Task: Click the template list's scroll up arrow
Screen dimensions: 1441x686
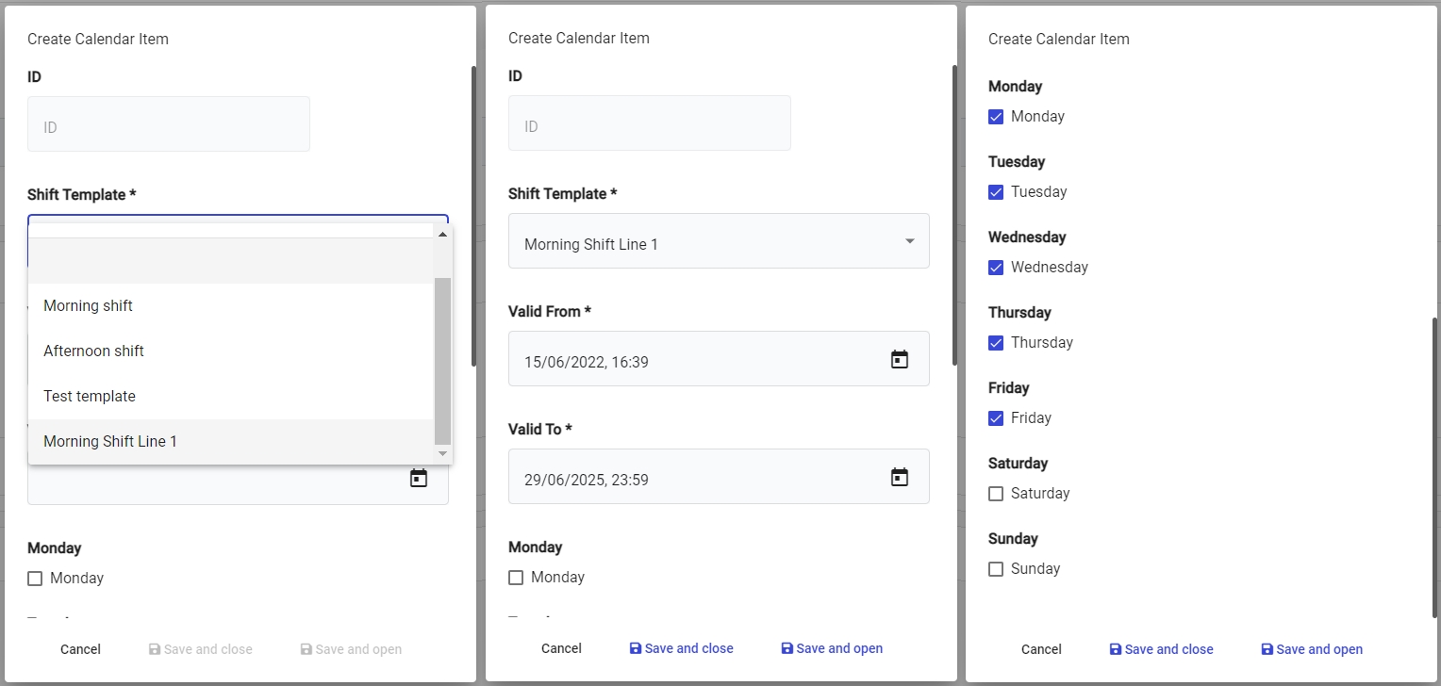Action: click(442, 234)
